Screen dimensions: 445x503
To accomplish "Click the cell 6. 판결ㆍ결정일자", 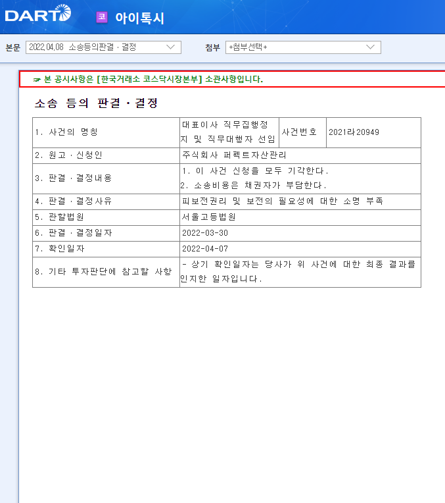I will 106,233.
